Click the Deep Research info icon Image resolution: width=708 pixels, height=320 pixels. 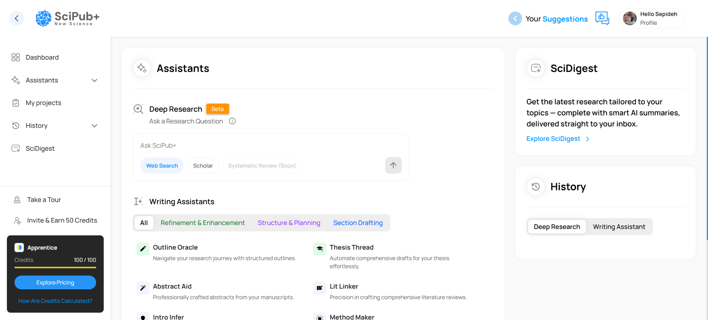(232, 121)
